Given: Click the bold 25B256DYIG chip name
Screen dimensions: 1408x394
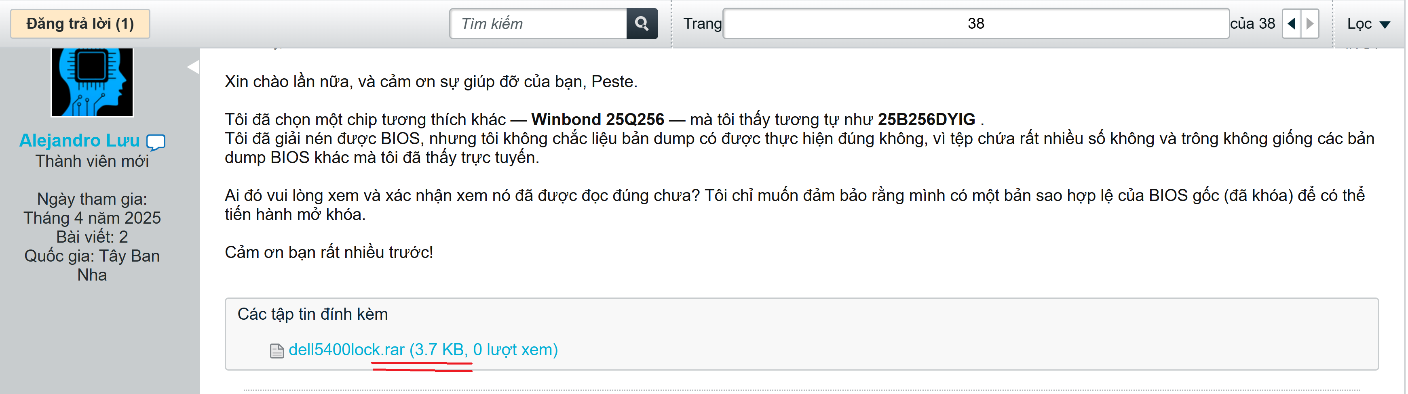Looking at the screenshot, I should (x=927, y=119).
